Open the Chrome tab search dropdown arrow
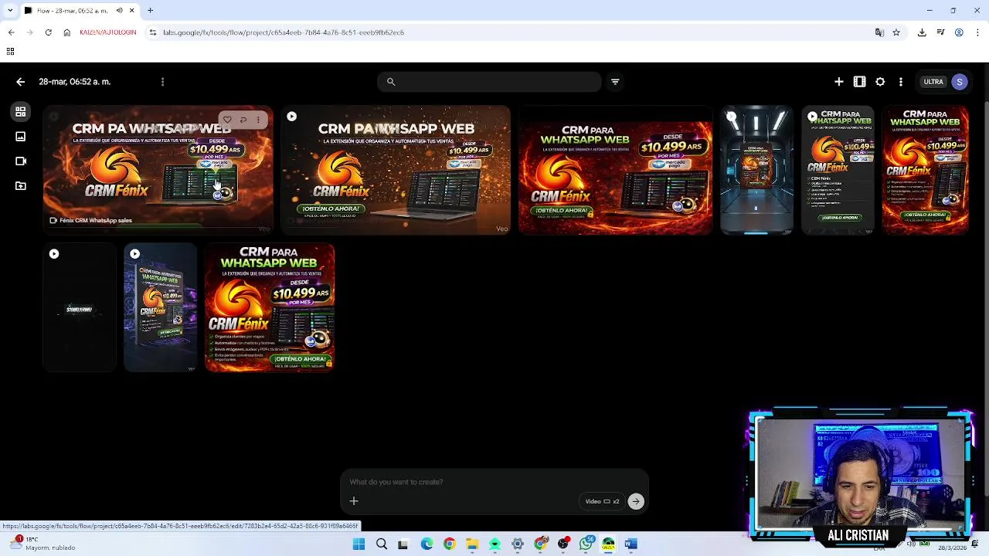The image size is (989, 556). (10, 10)
